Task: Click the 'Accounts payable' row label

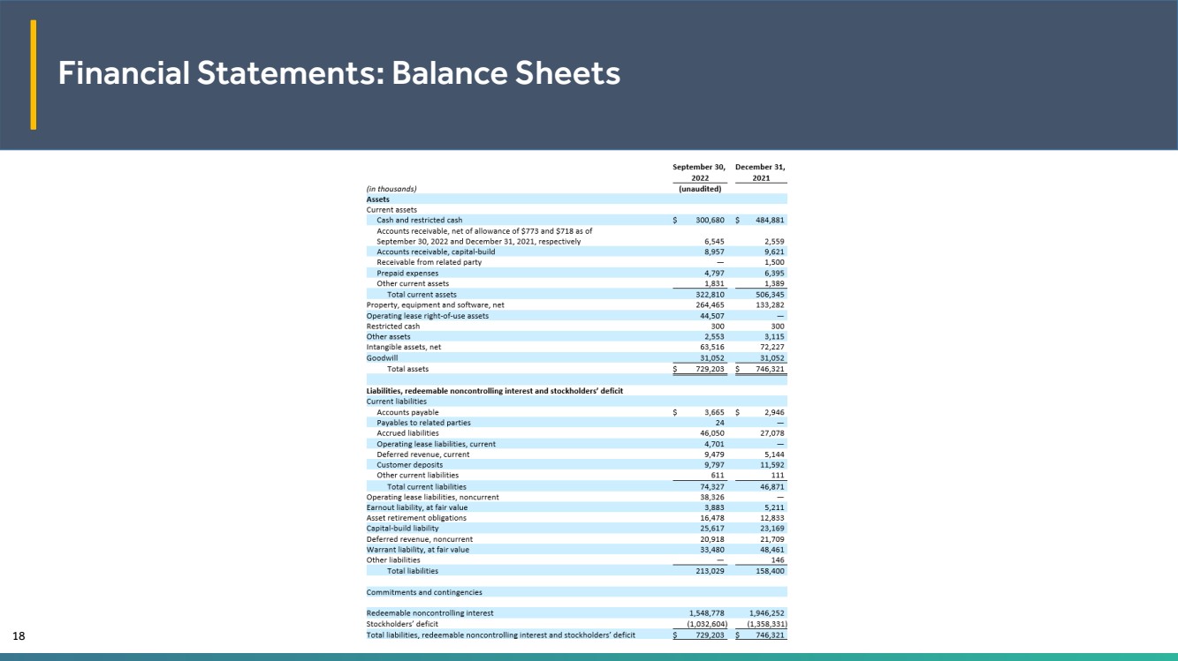Action: [x=407, y=412]
